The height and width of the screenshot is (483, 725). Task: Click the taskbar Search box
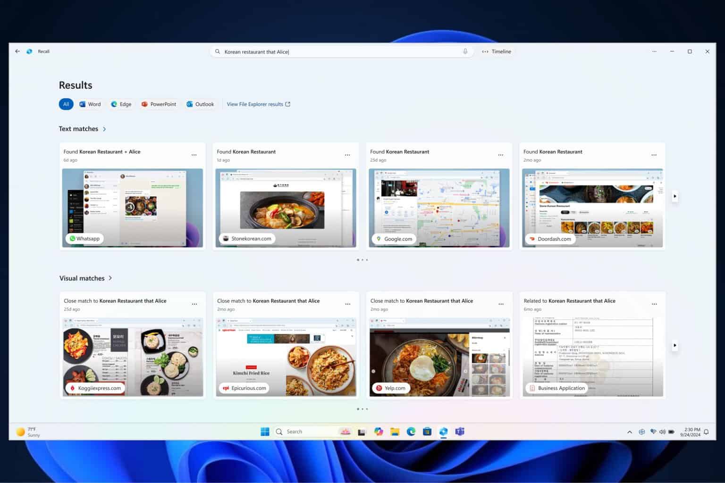pyautogui.click(x=313, y=432)
